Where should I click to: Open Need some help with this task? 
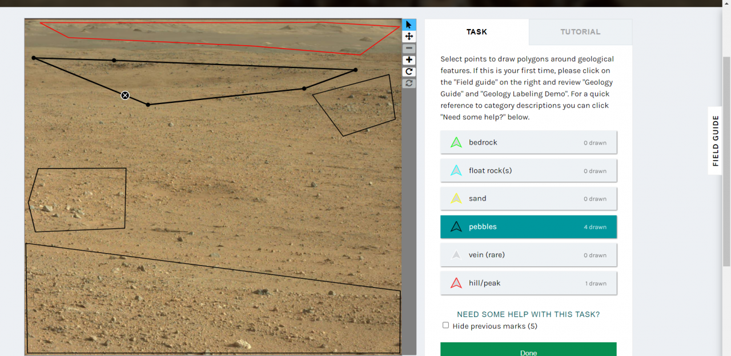coord(528,314)
